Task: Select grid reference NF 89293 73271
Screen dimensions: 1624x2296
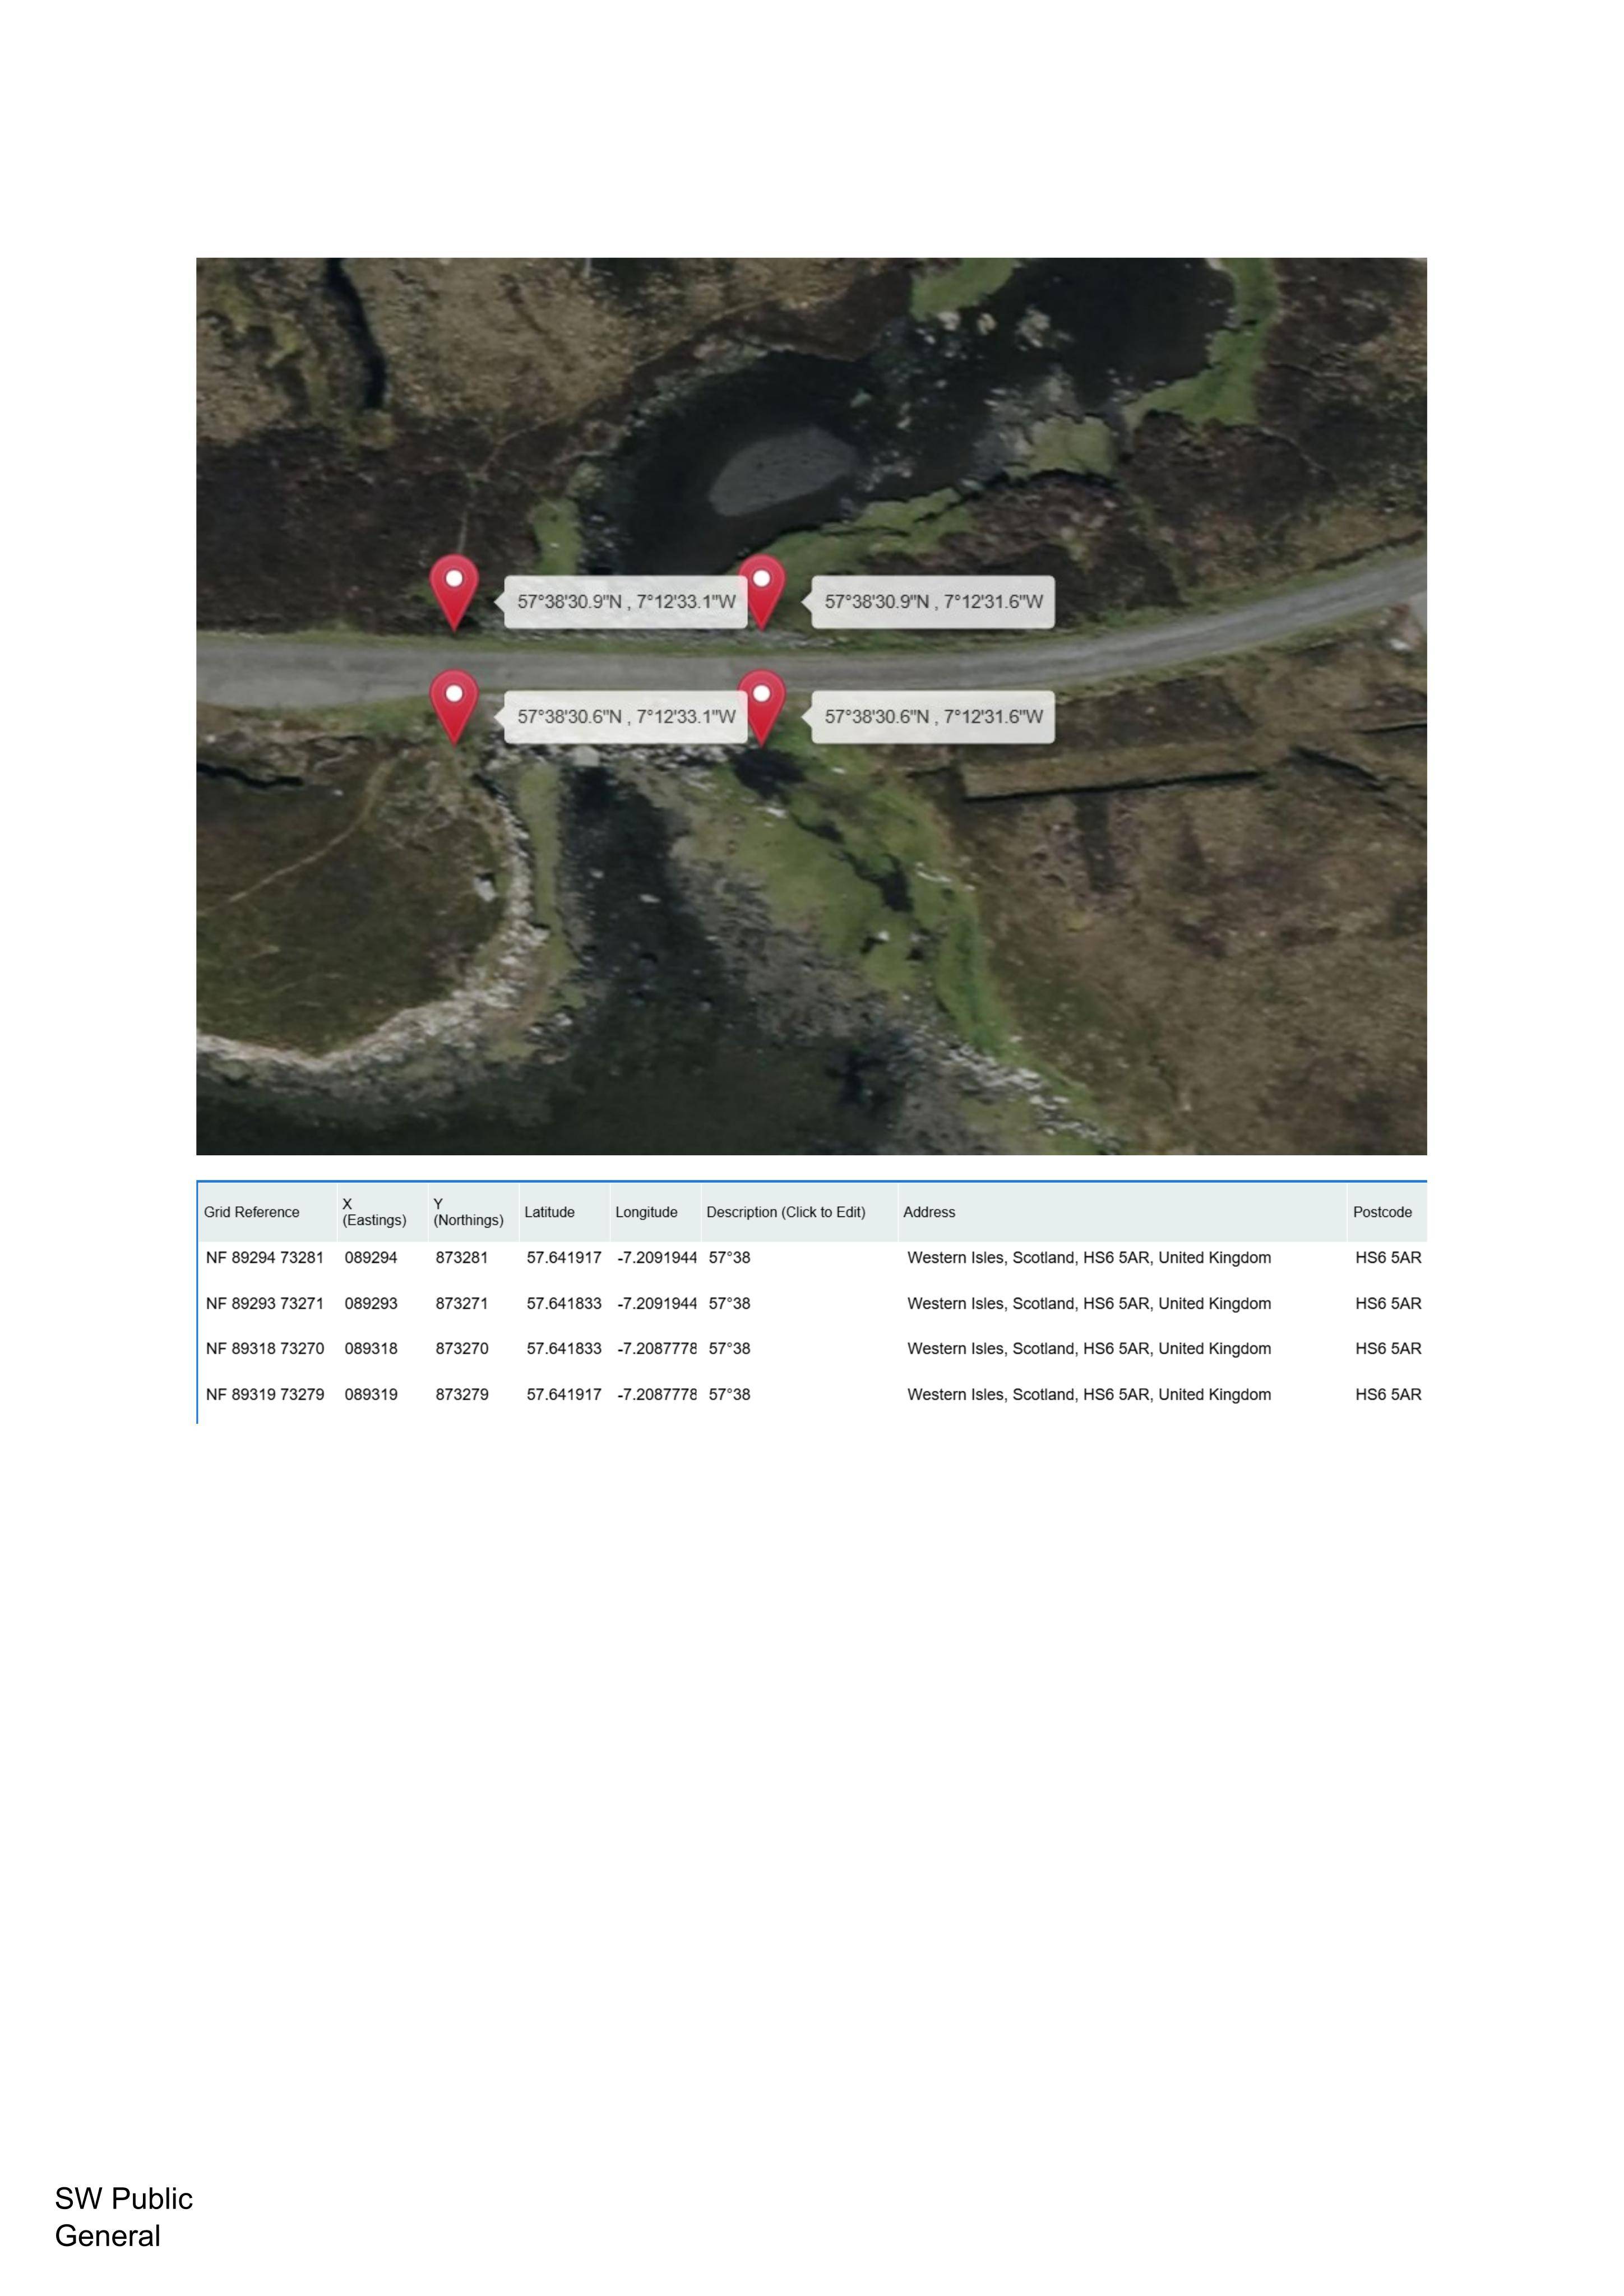Action: [x=265, y=1304]
